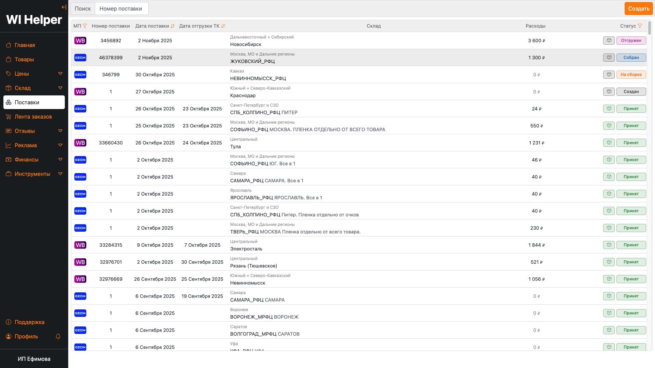Click the Отгружен status badge
Image resolution: width=655 pixels, height=368 pixels.
(x=631, y=41)
